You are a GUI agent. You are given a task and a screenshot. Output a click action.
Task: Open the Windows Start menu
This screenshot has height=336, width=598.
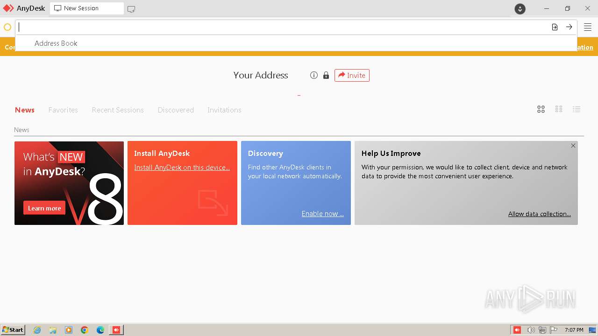pyautogui.click(x=13, y=330)
